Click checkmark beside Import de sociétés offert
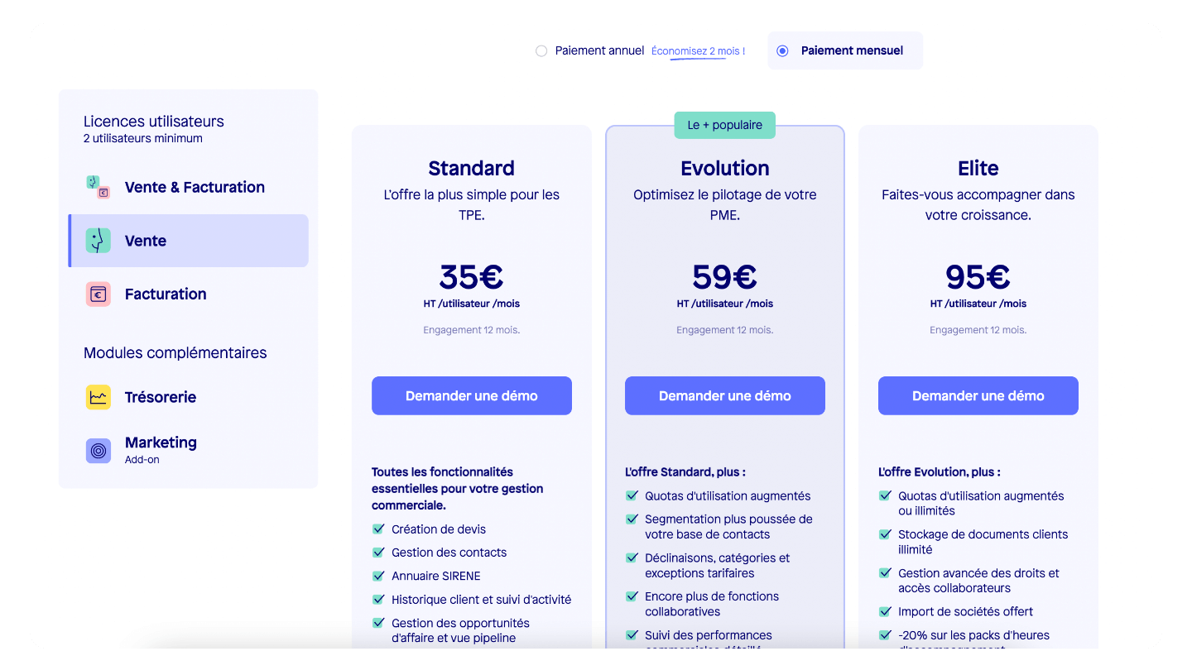The width and height of the screenshot is (1192, 670). click(x=886, y=612)
